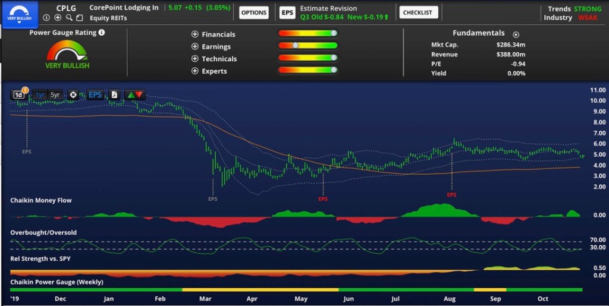The image size is (609, 306).
Task: Click the info icon beneath the CPLG ticker
Action: [x=47, y=18]
